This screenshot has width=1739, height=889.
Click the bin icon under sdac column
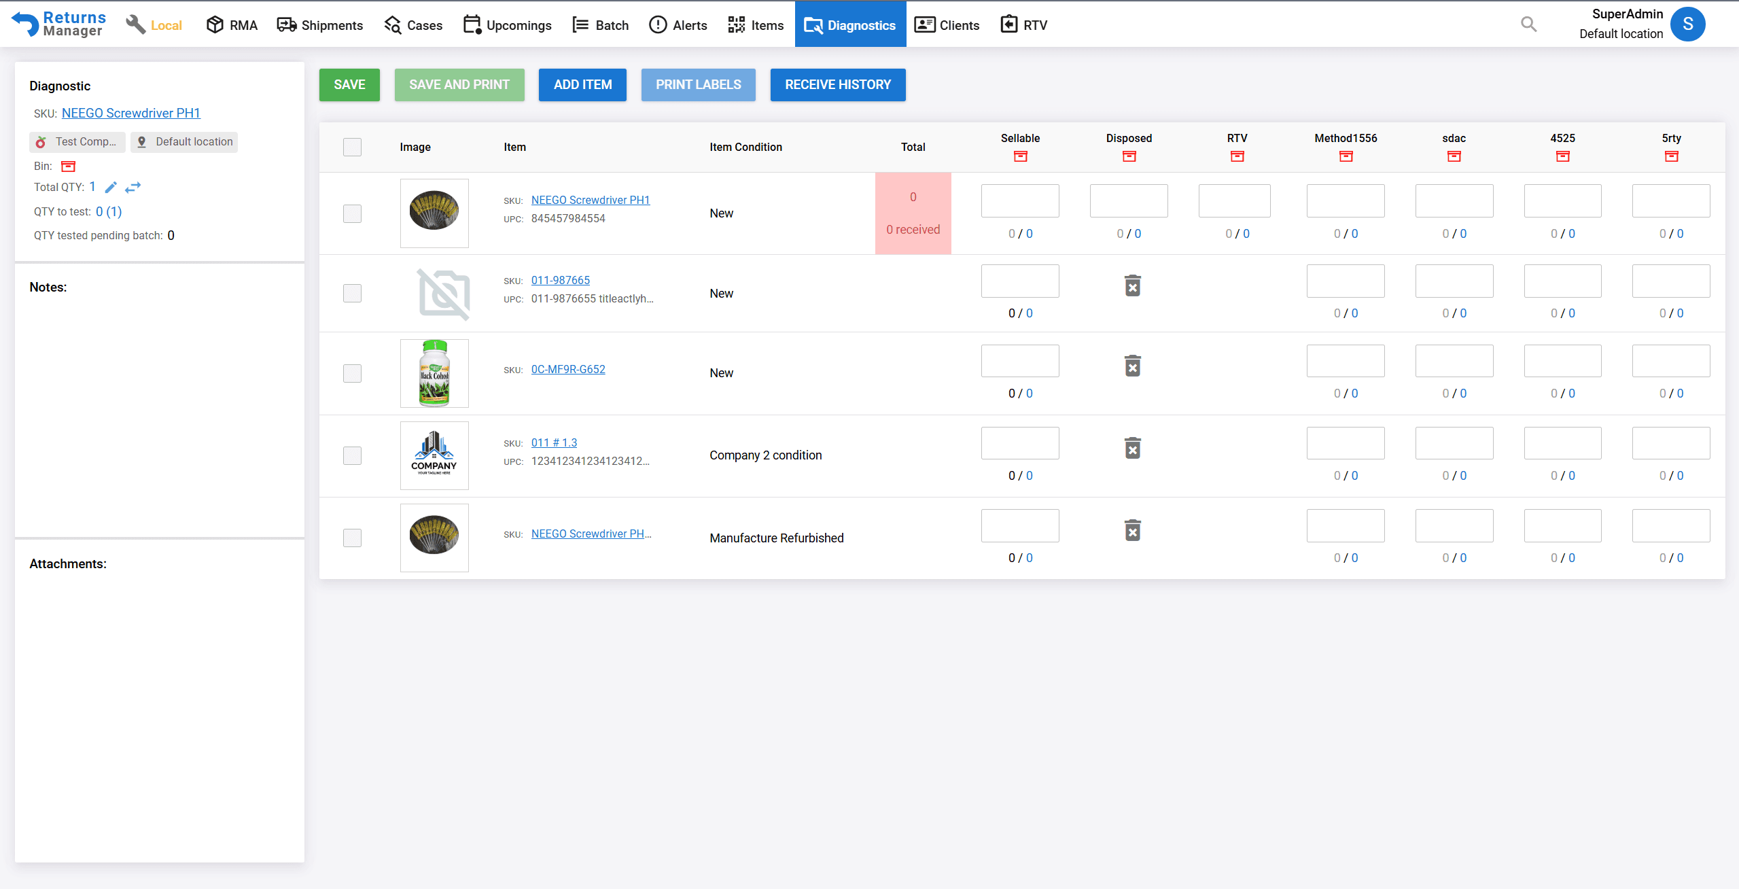(x=1454, y=156)
